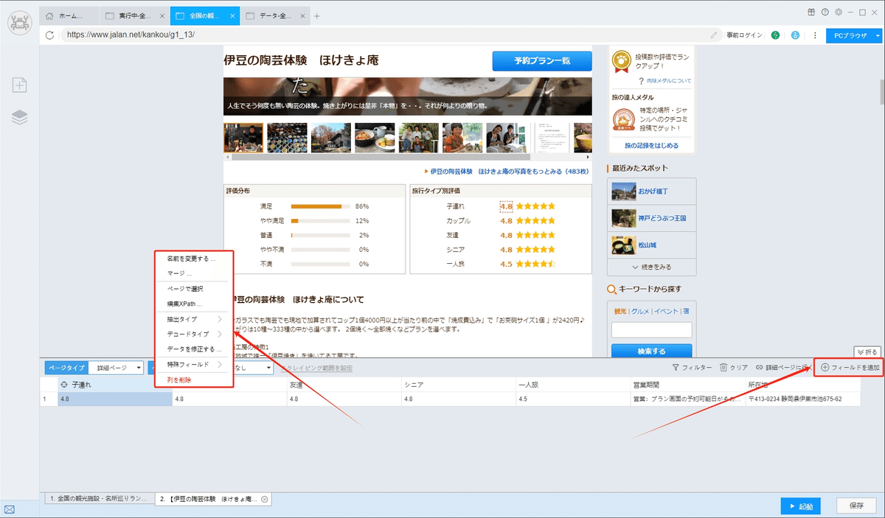
Task: Open the PCブラウザ dropdown arrow
Action: point(878,35)
